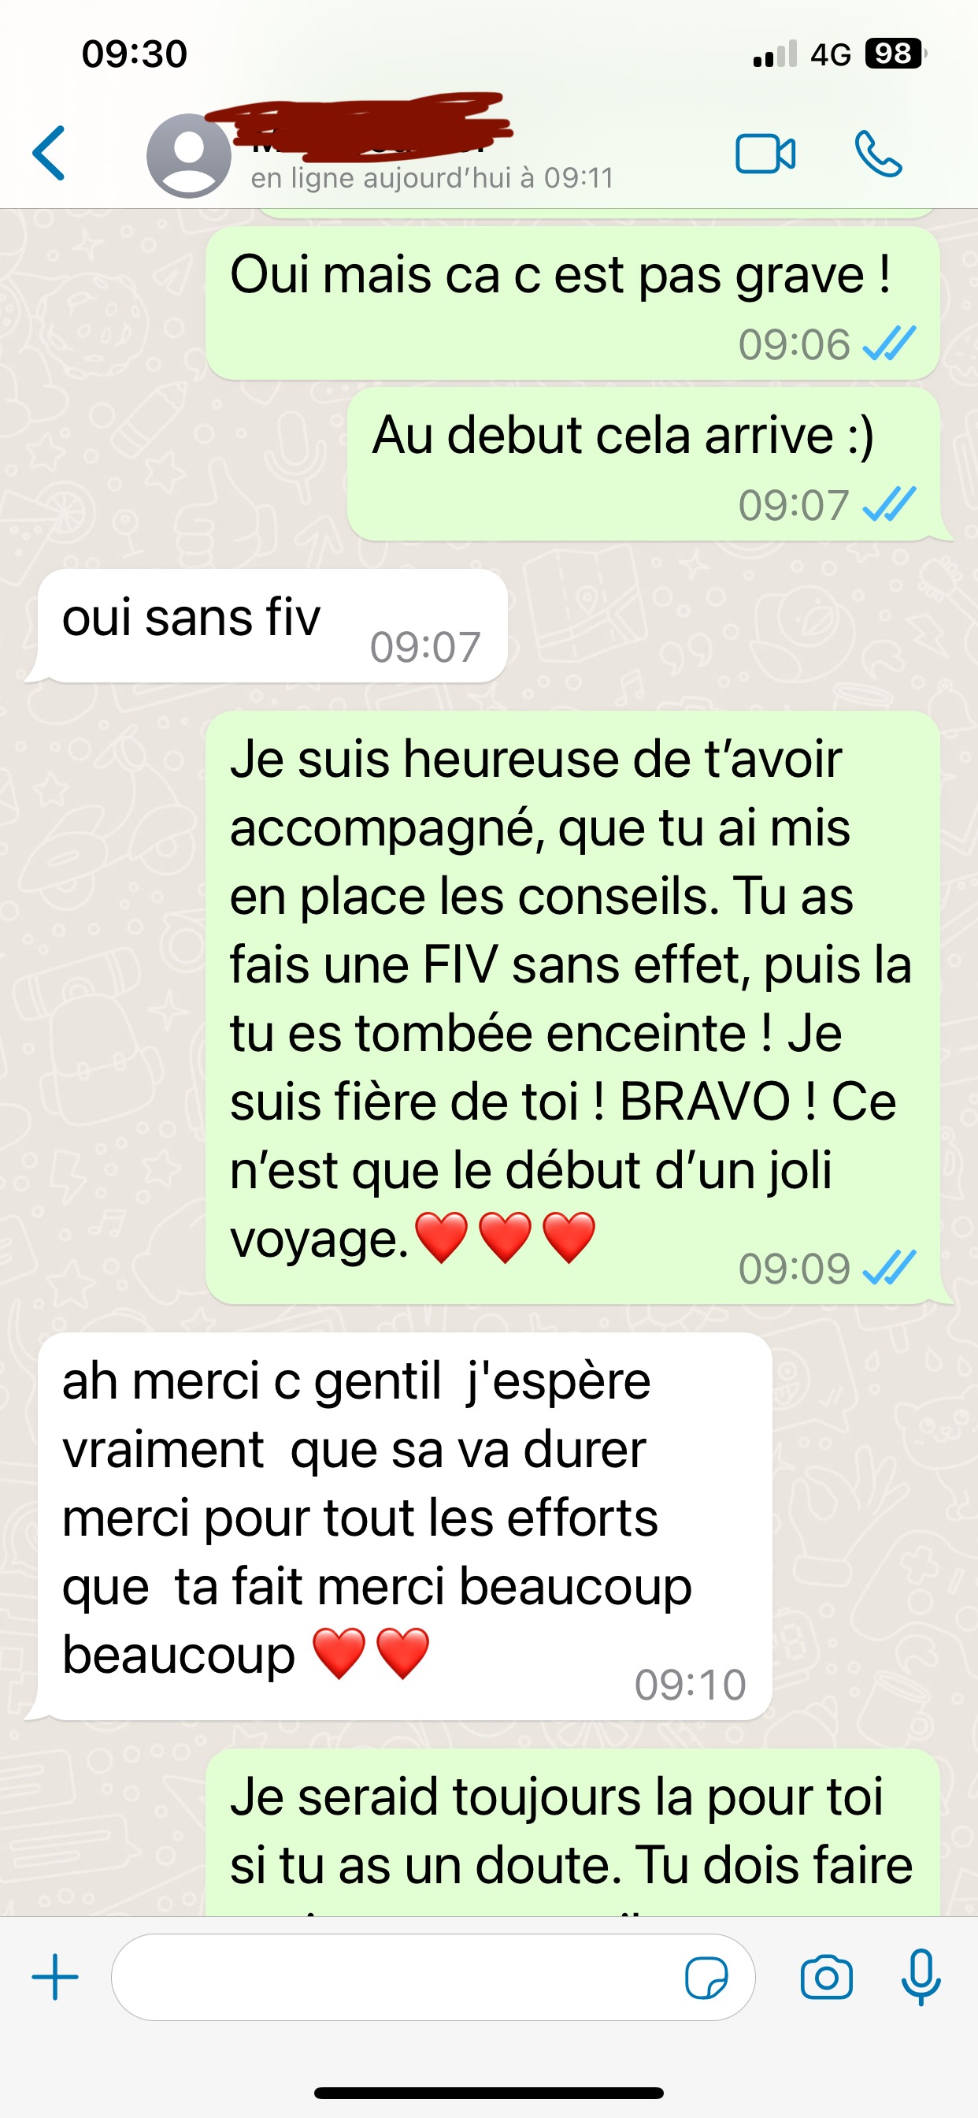The width and height of the screenshot is (978, 2118).
Task: Start a video call
Action: (x=765, y=154)
